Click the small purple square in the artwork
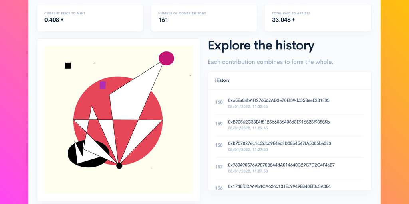Image resolution: width=409 pixels, height=204 pixels. 103,85
